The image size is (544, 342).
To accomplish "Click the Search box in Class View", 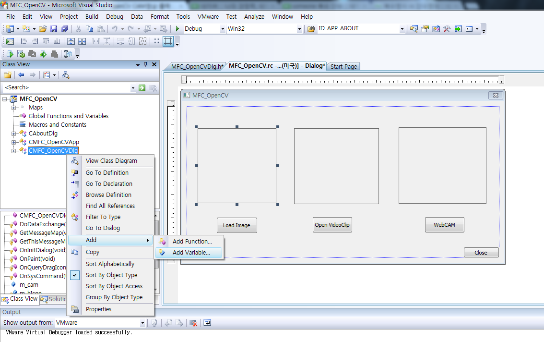I will 67,88.
